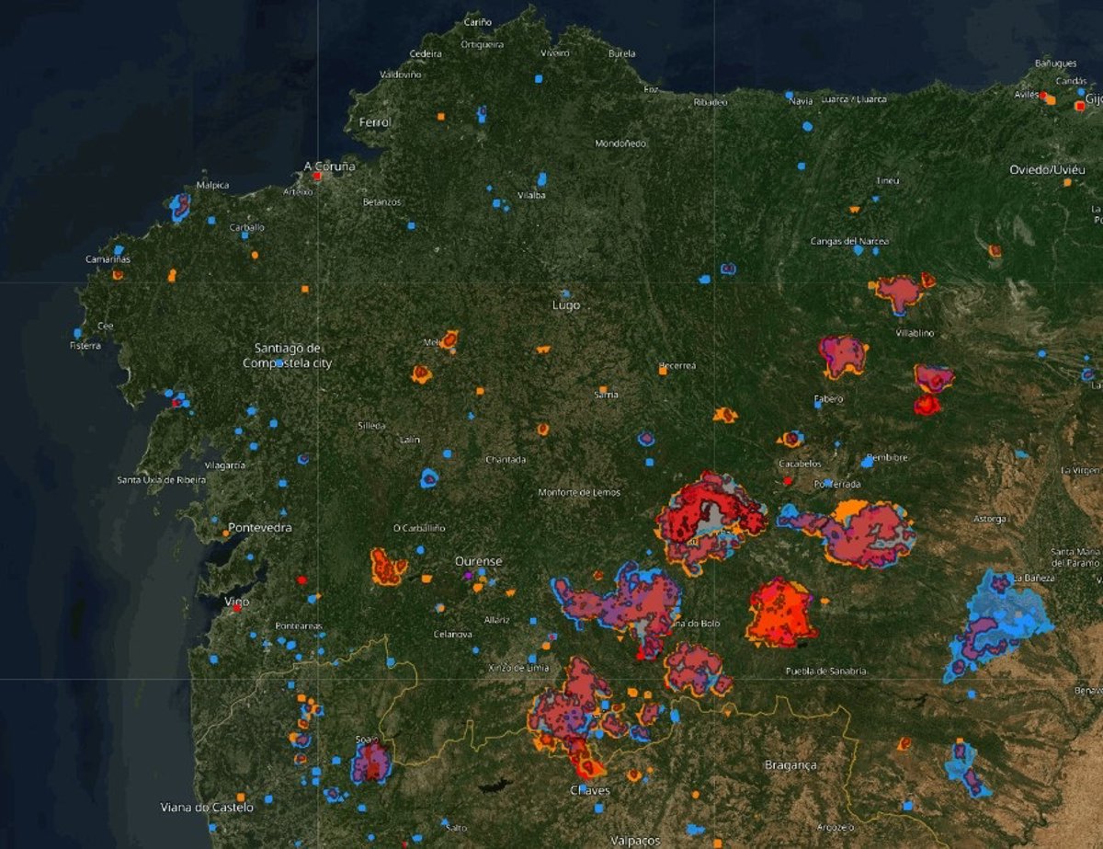
Task: Click the Avilés label
Action: tap(1027, 95)
